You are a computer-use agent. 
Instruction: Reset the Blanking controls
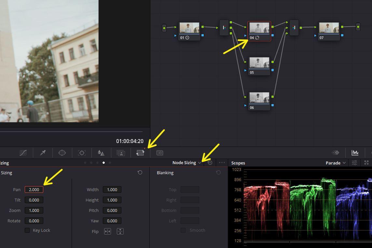click(218, 172)
